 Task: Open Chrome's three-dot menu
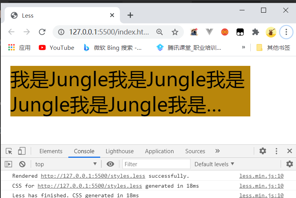(x=286, y=32)
